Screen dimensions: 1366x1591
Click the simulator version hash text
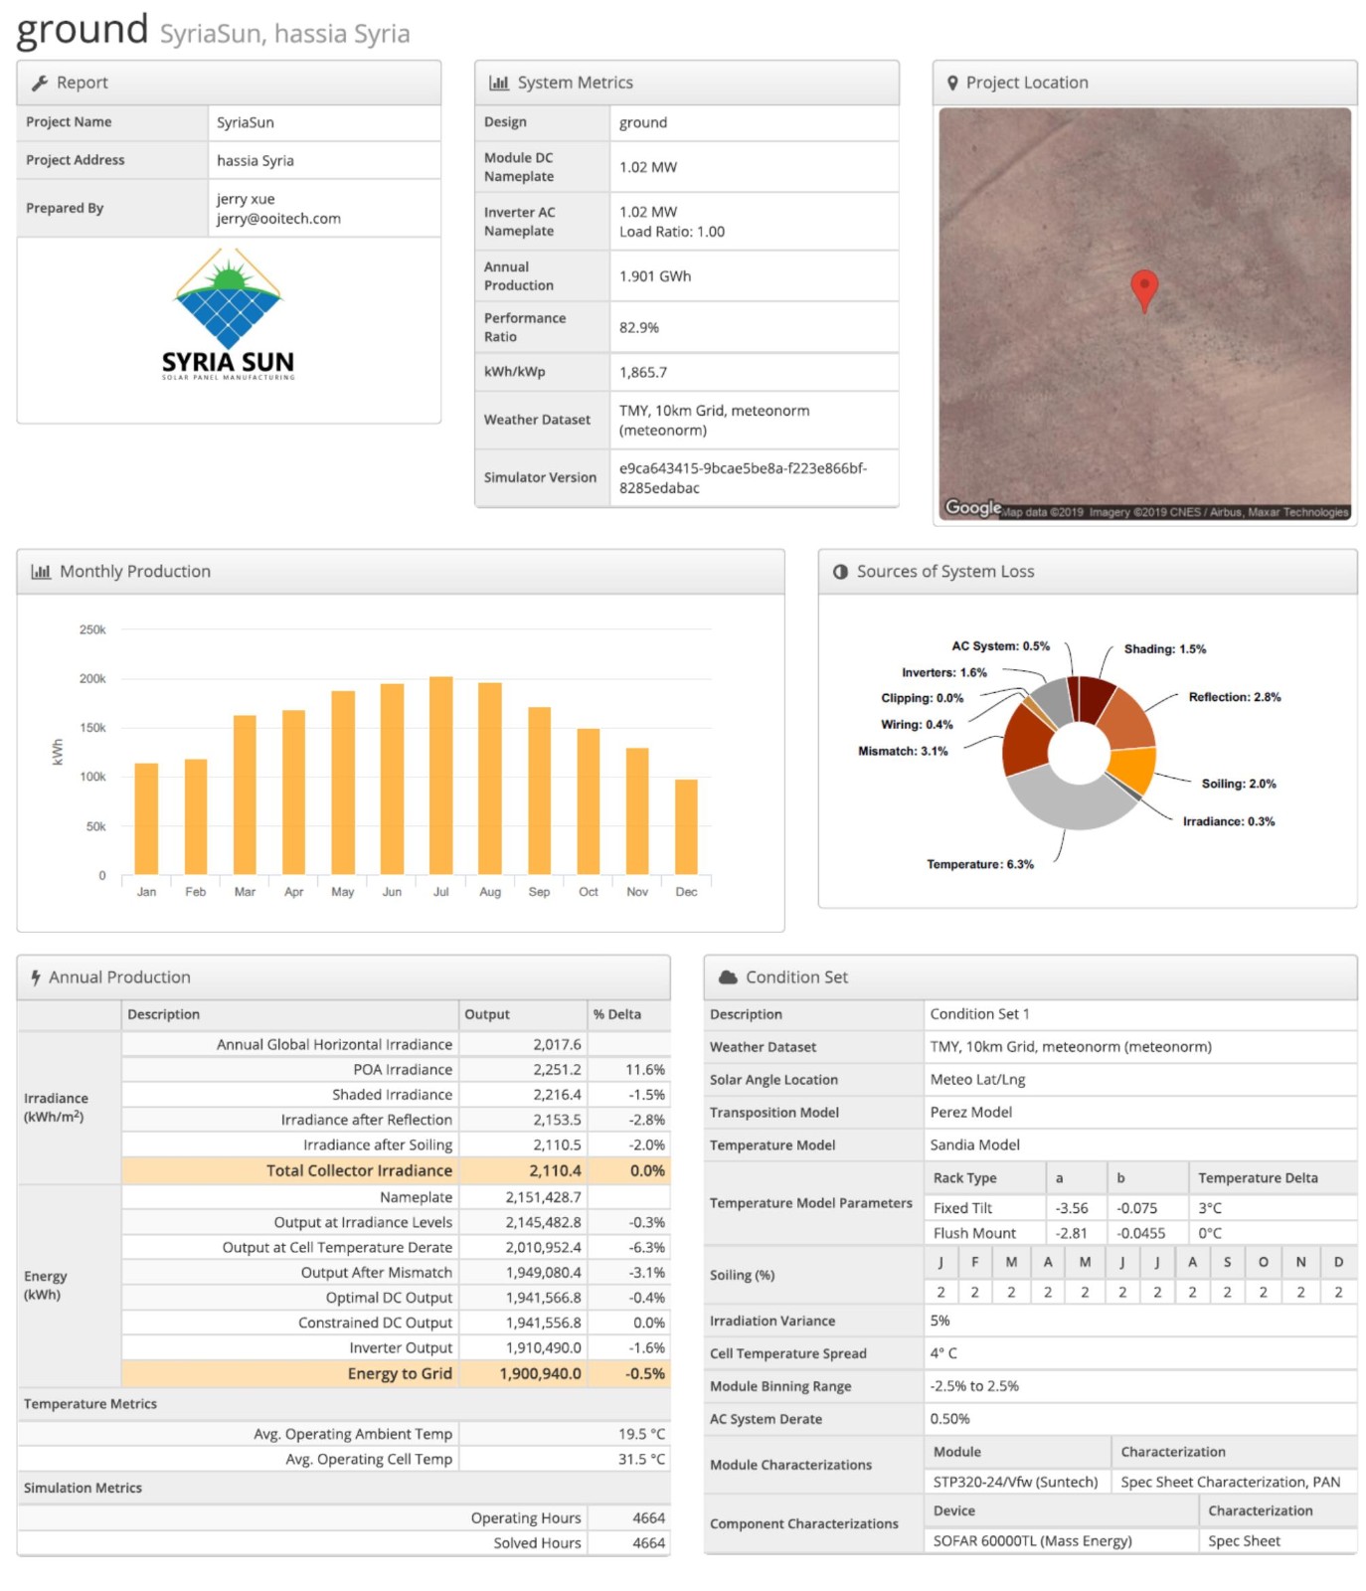point(744,478)
